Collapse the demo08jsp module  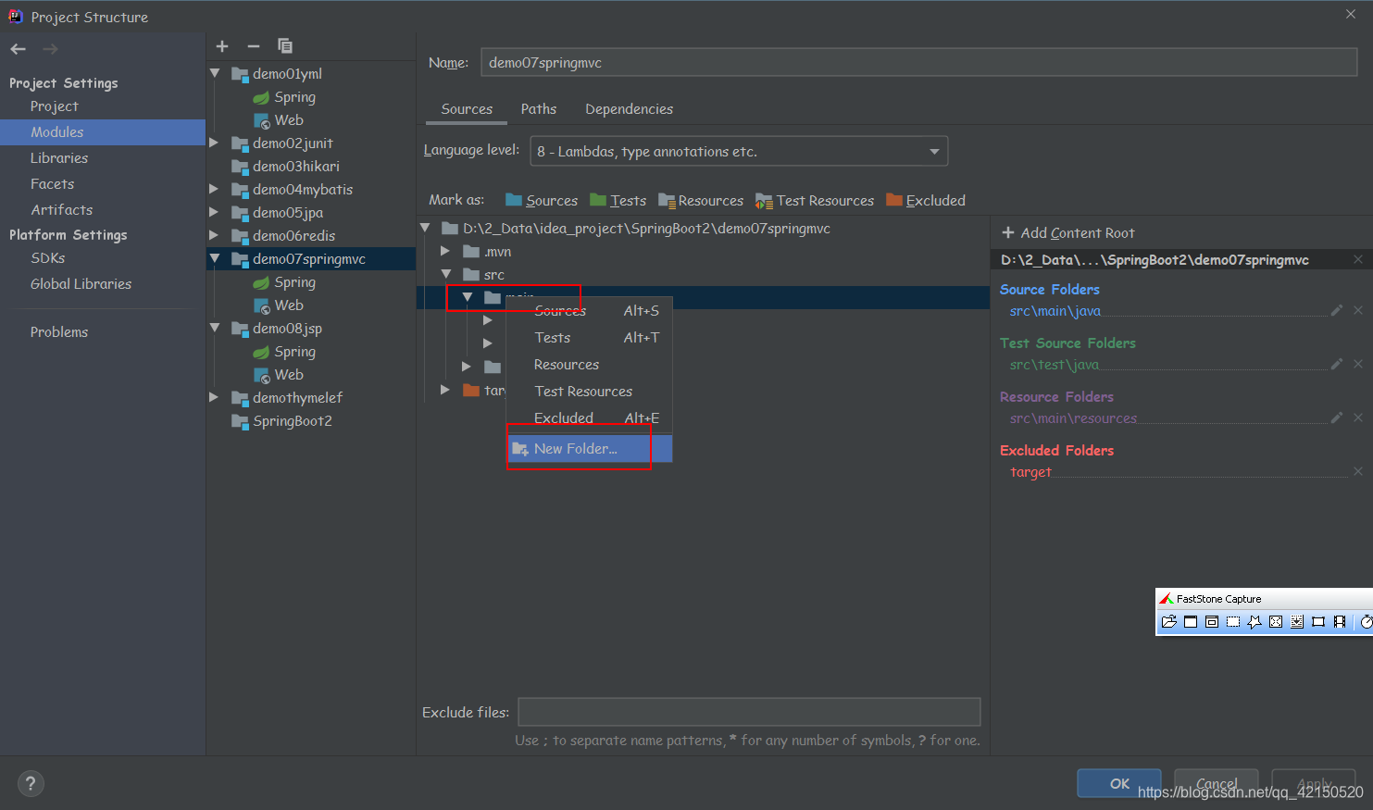215,329
